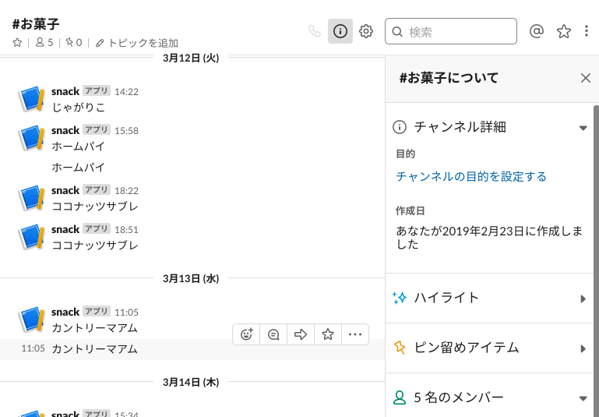599x417 pixels.
Task: Expand the ピン留めアイテム section
Action: click(583, 348)
